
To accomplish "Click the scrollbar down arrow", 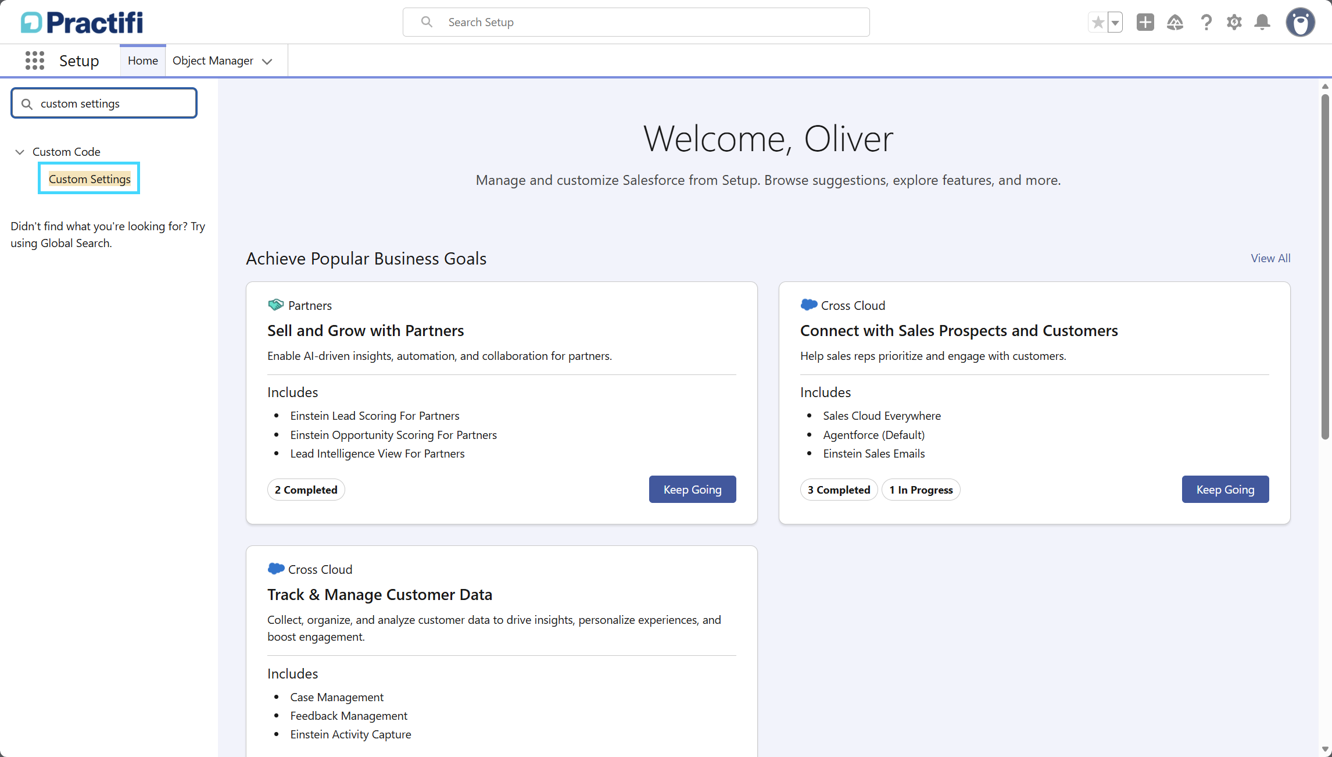I will click(x=1325, y=749).
